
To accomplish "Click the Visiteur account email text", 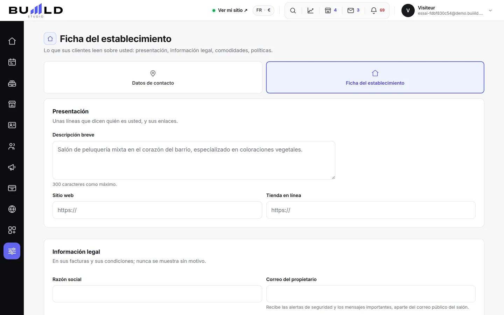I will [450, 13].
